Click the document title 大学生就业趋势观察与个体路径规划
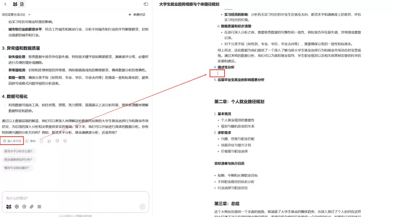The height and width of the screenshot is (217, 393). [189, 4]
